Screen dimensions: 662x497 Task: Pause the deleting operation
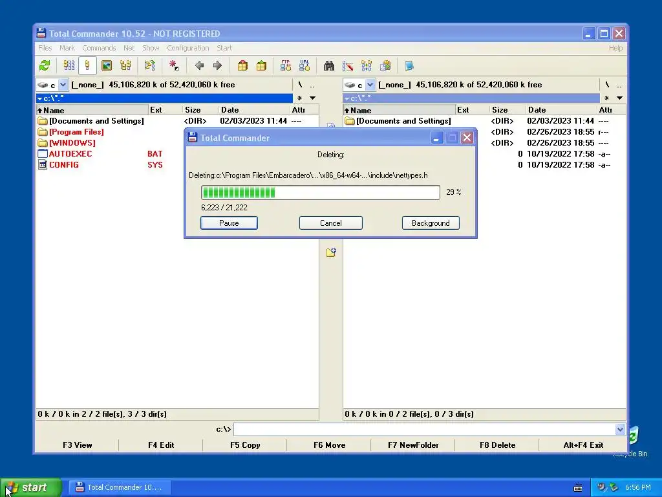pos(229,223)
